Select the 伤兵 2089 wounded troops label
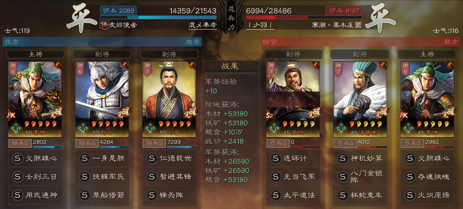The width and height of the screenshot is (463, 209). (118, 11)
